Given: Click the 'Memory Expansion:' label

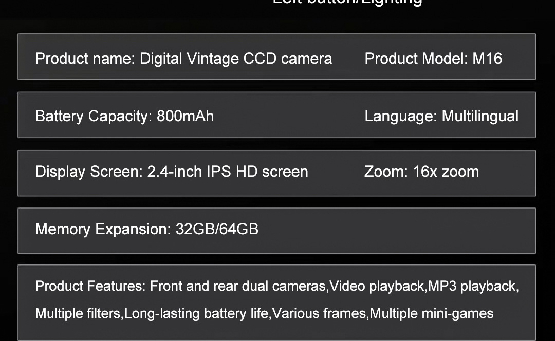Looking at the screenshot, I should [103, 229].
